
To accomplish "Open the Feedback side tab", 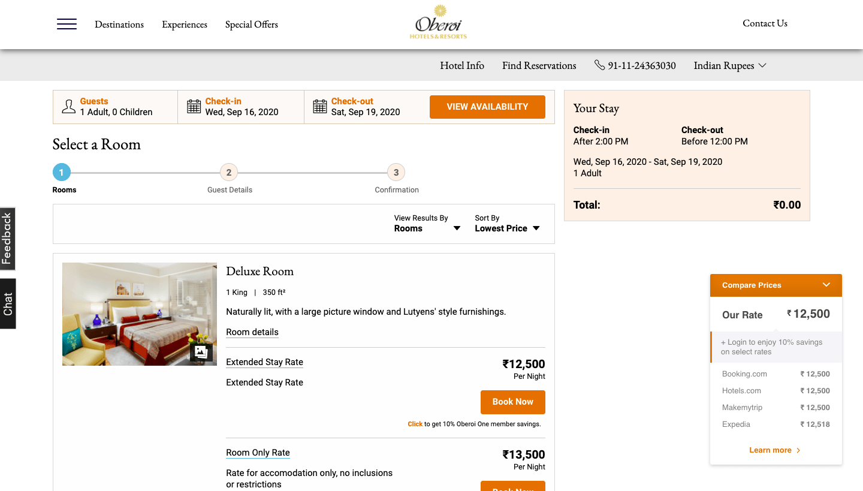I will point(7,239).
